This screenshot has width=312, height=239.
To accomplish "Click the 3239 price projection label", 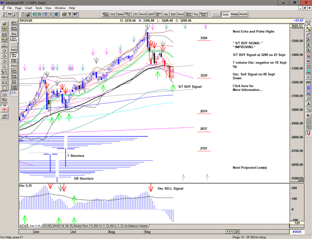I will coord(204,75).
